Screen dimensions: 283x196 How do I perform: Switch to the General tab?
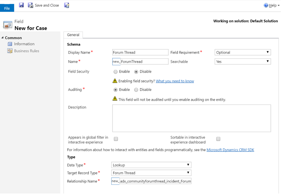(x=73, y=35)
